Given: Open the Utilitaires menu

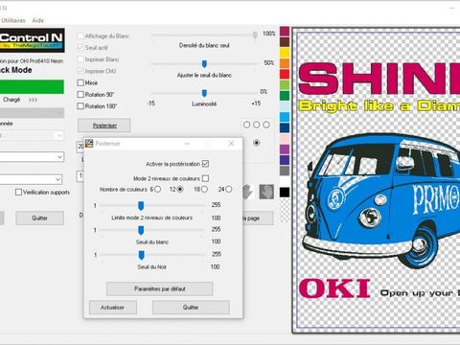Looking at the screenshot, I should tap(13, 20).
